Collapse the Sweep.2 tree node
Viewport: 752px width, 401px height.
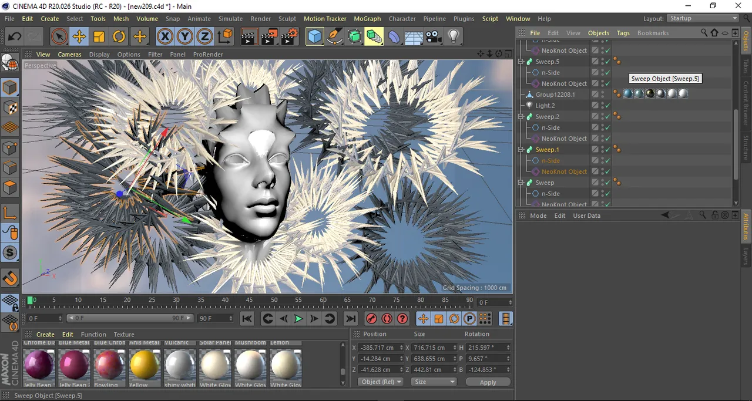point(521,117)
